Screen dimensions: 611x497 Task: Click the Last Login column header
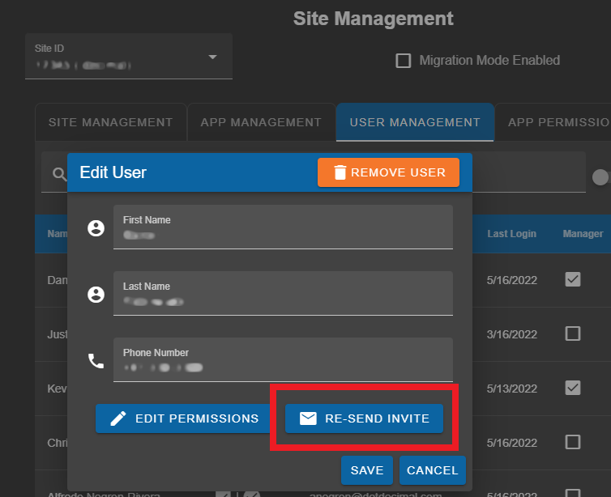click(x=511, y=234)
